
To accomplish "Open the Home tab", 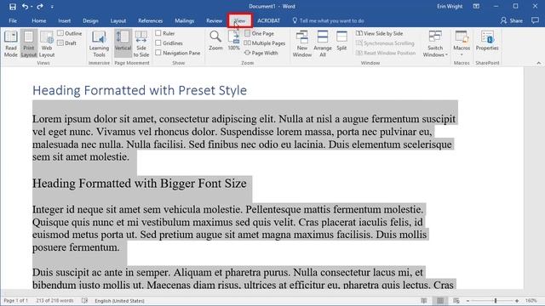I will click(x=39, y=20).
